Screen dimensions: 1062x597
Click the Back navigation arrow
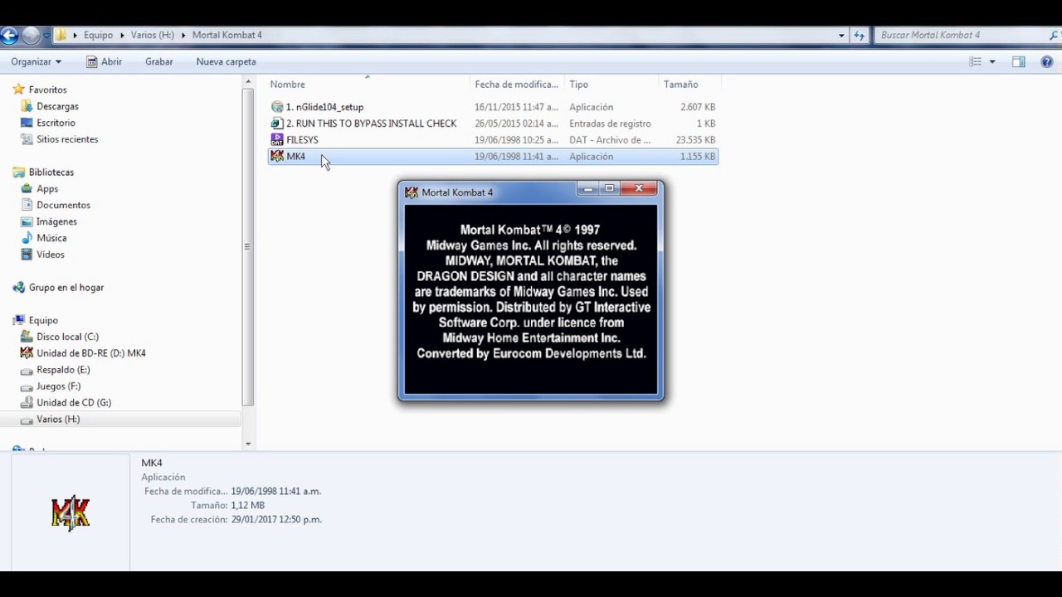(8, 36)
